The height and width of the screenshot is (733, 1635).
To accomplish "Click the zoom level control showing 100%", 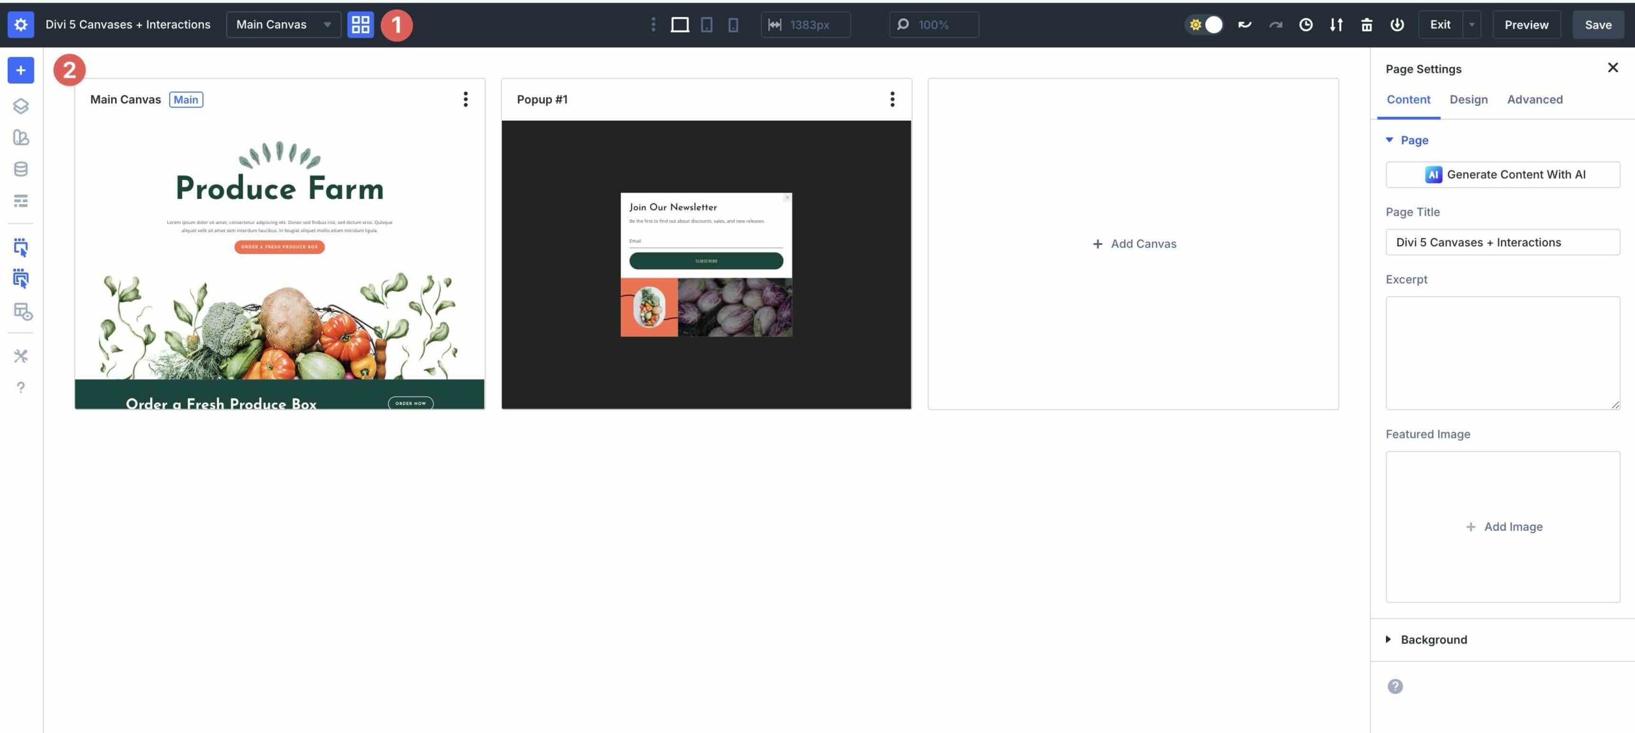I will pos(934,24).
